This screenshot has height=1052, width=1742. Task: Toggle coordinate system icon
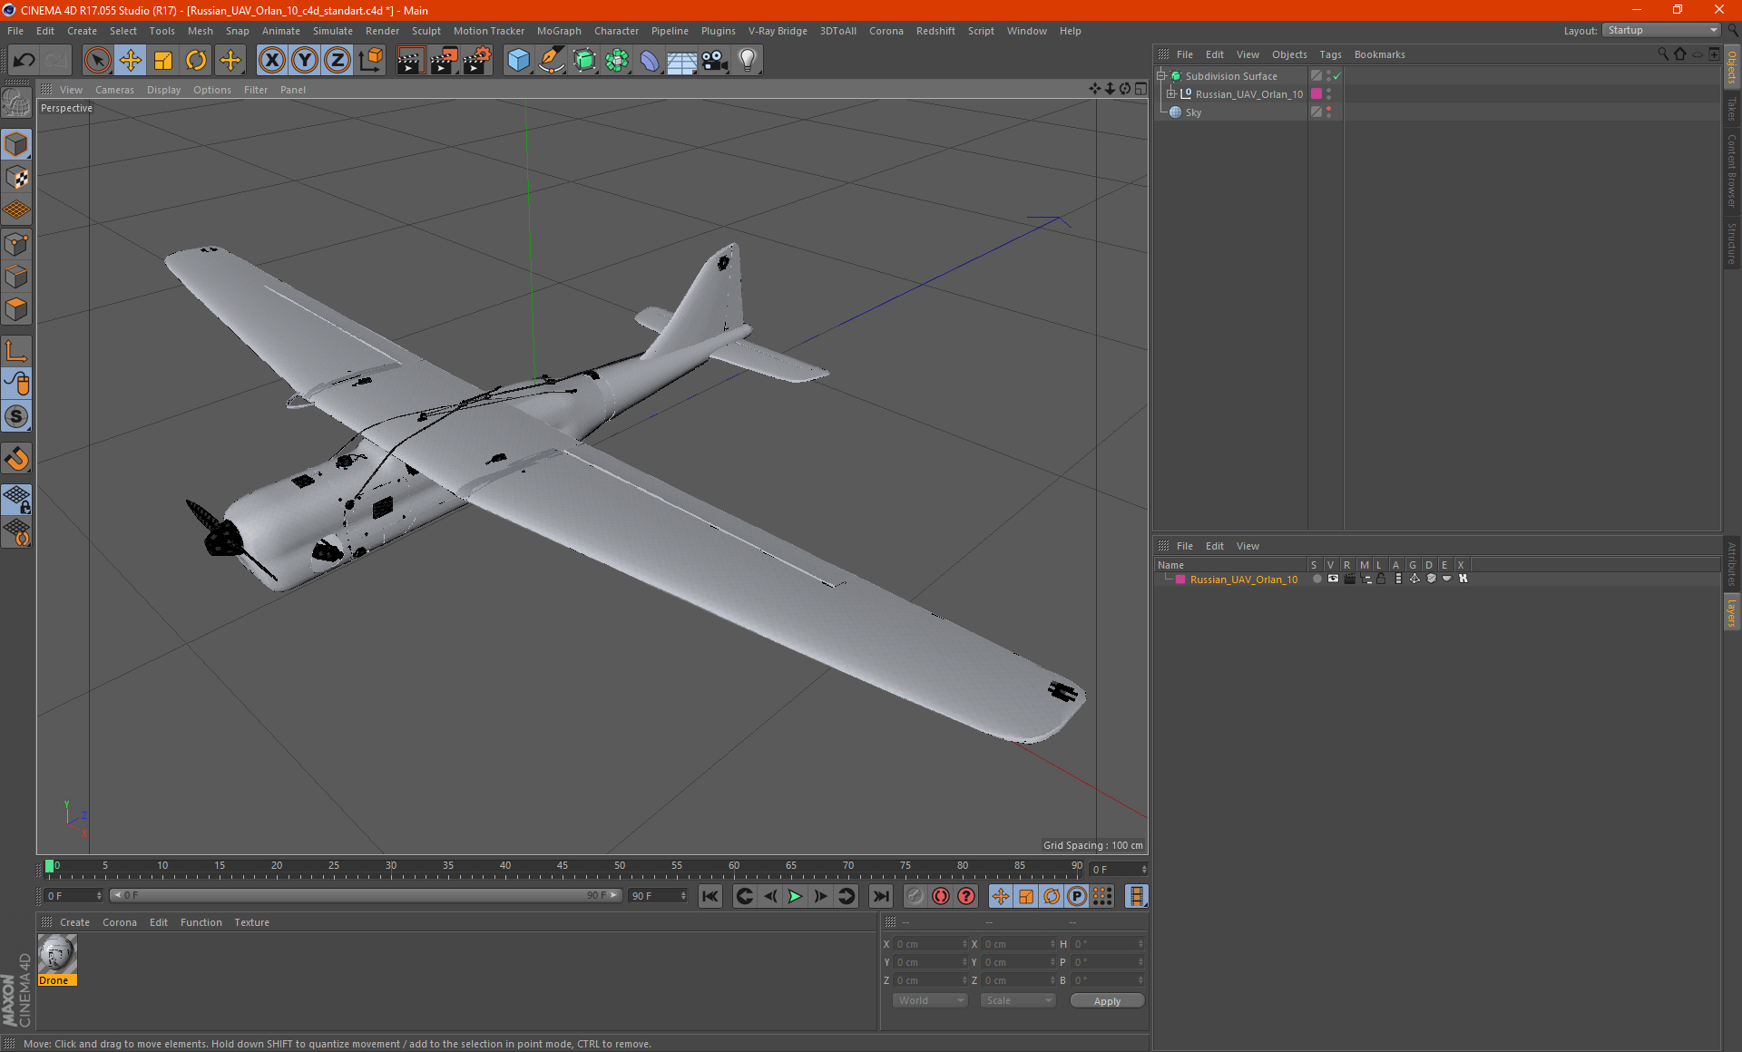[371, 60]
